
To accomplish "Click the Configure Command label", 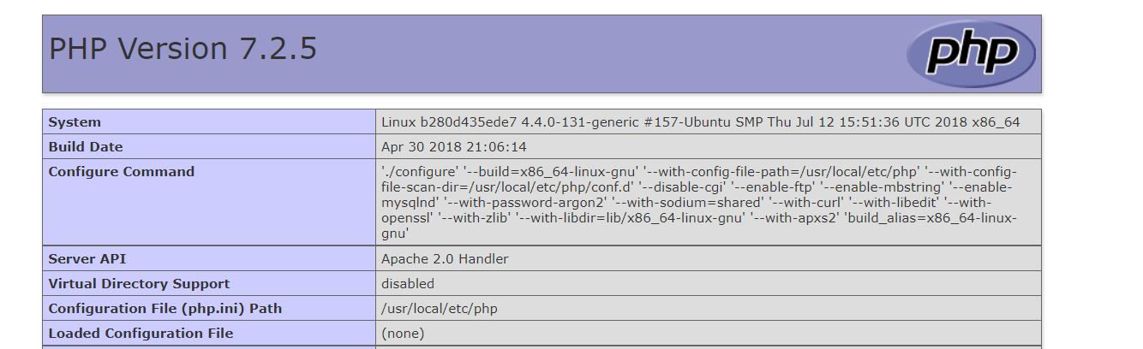I will point(122,171).
